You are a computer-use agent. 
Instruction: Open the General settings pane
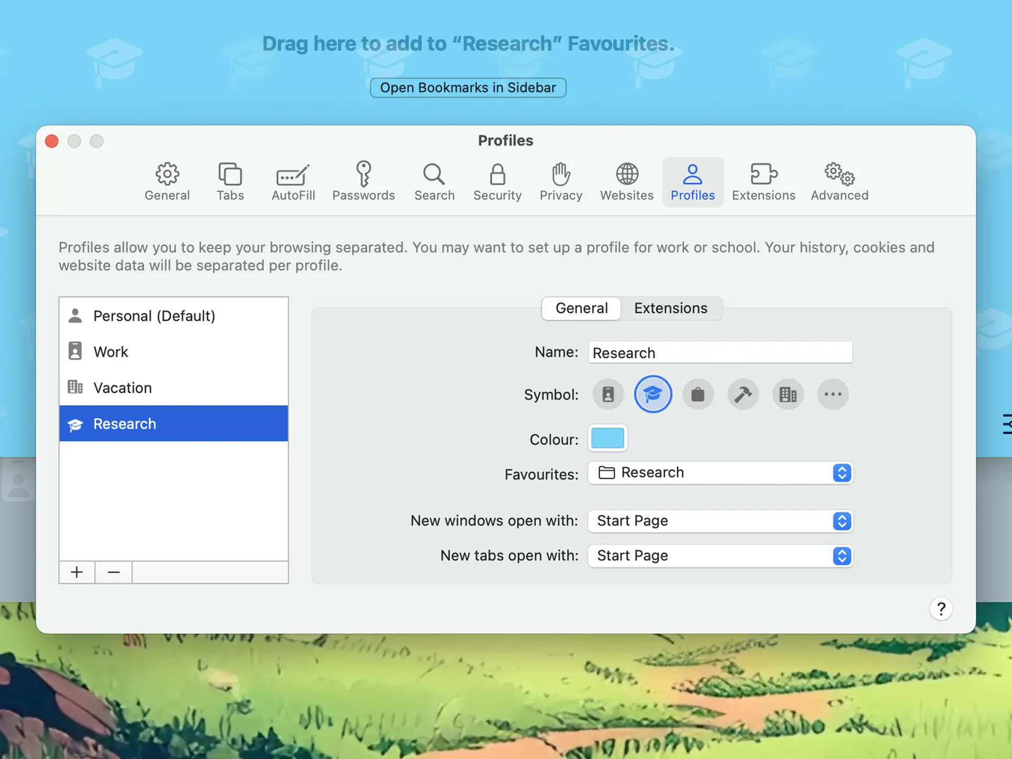pos(167,182)
